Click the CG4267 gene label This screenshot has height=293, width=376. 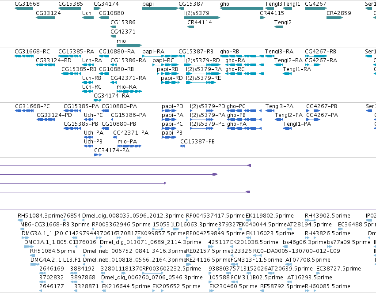pos(315,4)
